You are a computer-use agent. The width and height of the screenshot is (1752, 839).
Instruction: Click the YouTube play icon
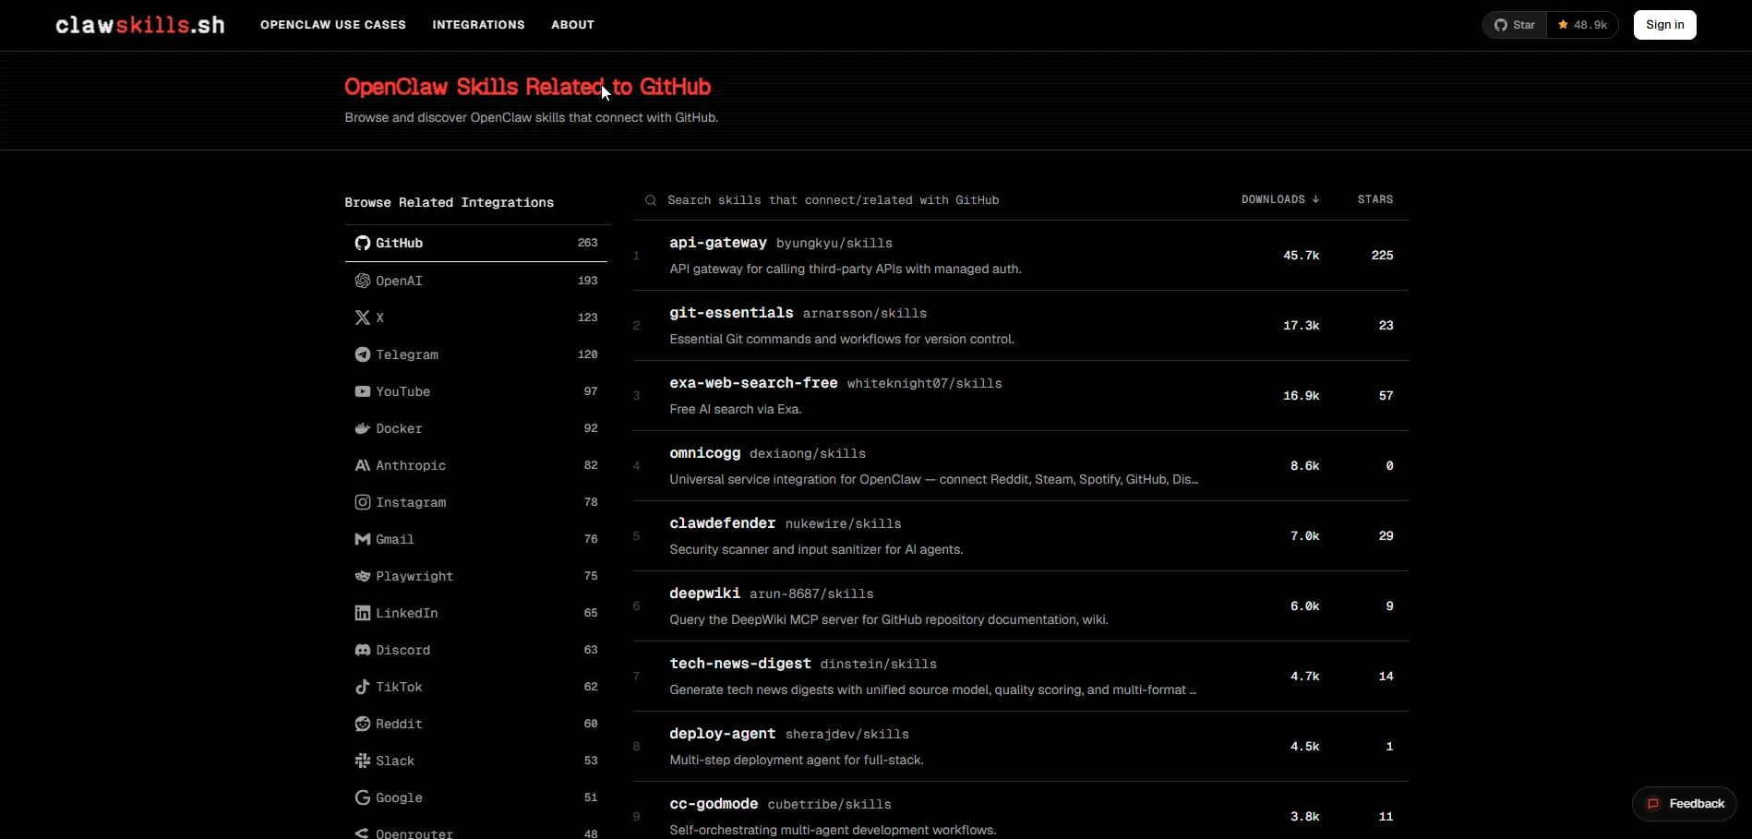pos(363,391)
